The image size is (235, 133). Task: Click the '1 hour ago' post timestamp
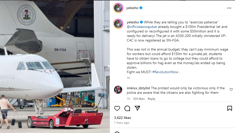[x=122, y=123]
